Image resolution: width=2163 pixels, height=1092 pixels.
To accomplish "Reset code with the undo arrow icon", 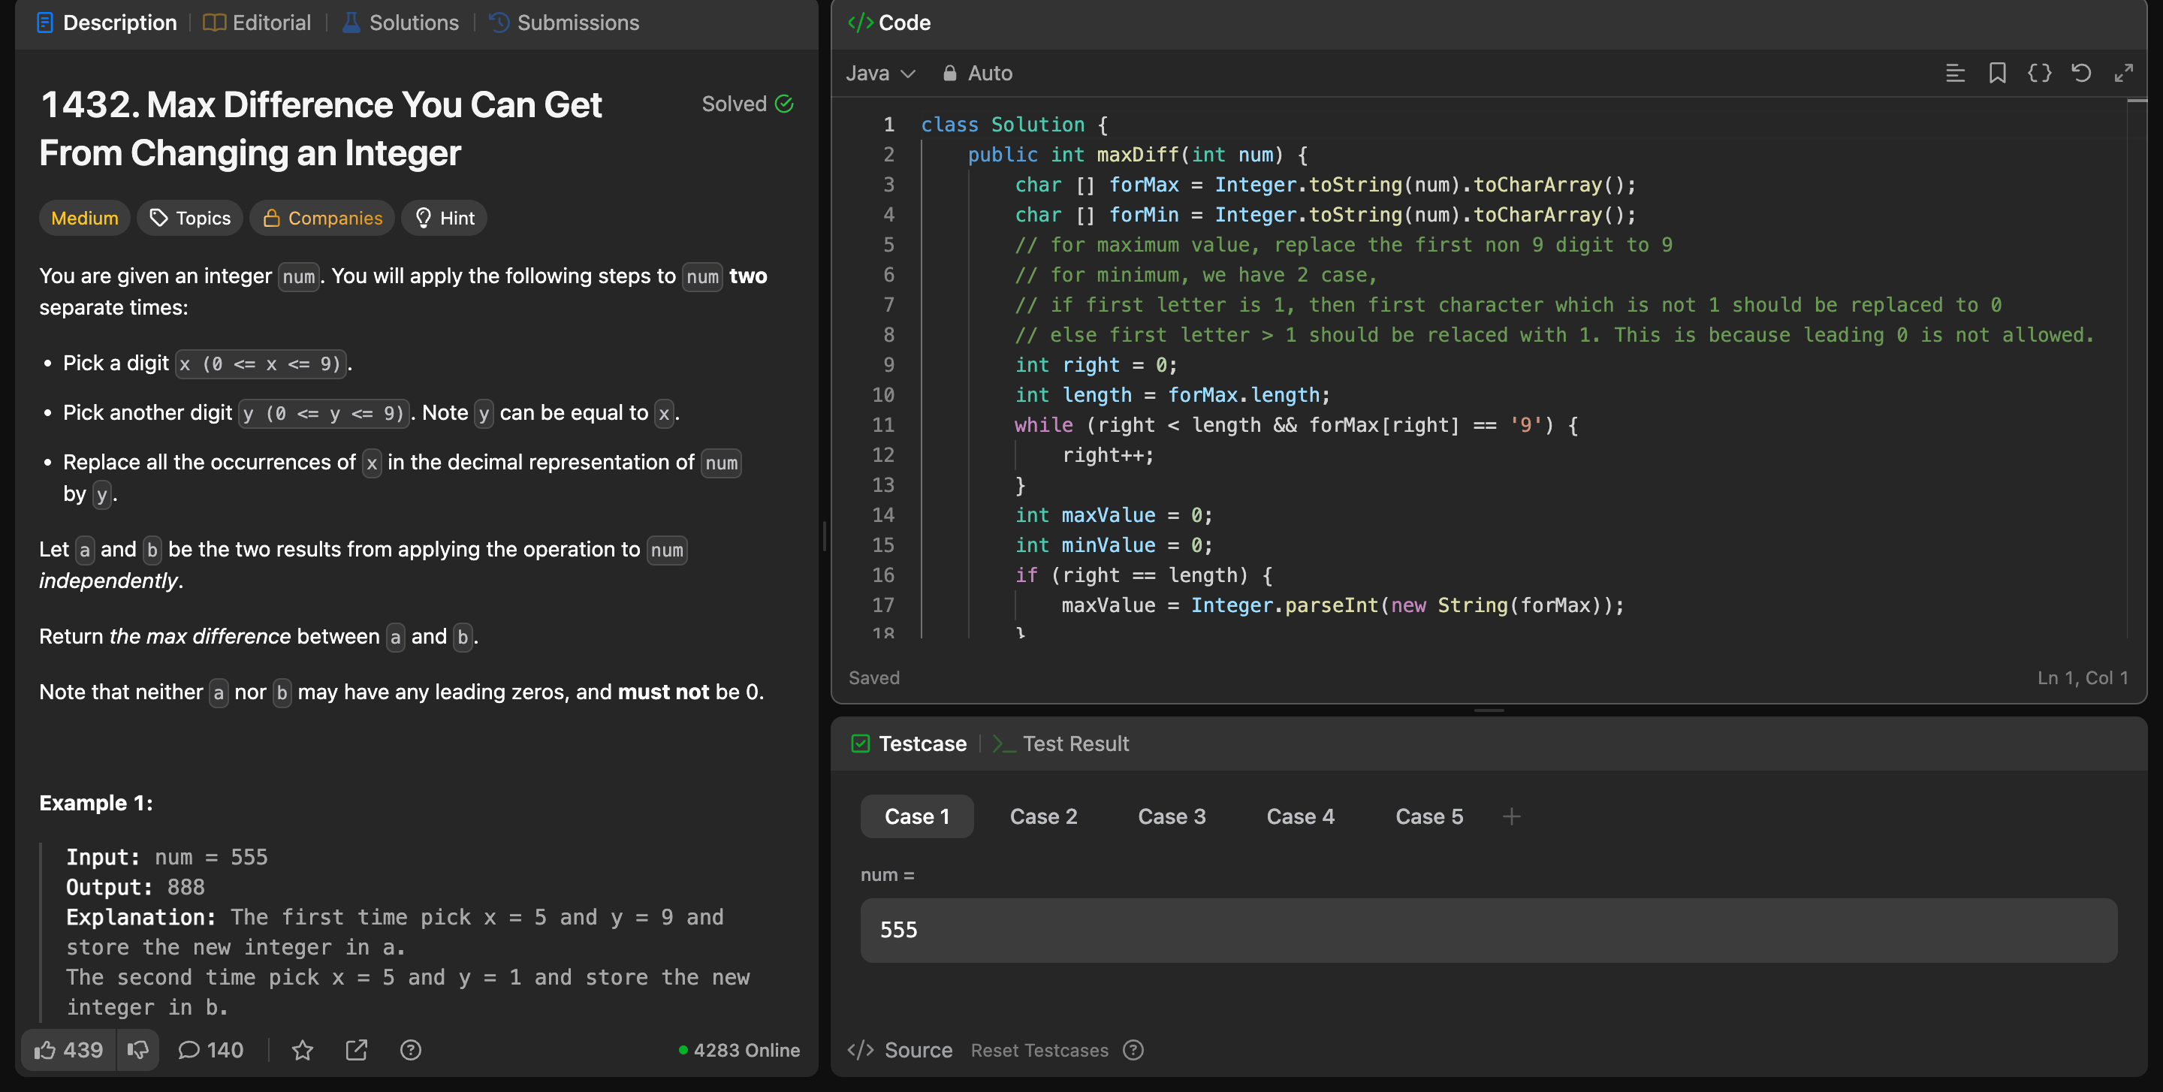I will click(x=2080, y=73).
